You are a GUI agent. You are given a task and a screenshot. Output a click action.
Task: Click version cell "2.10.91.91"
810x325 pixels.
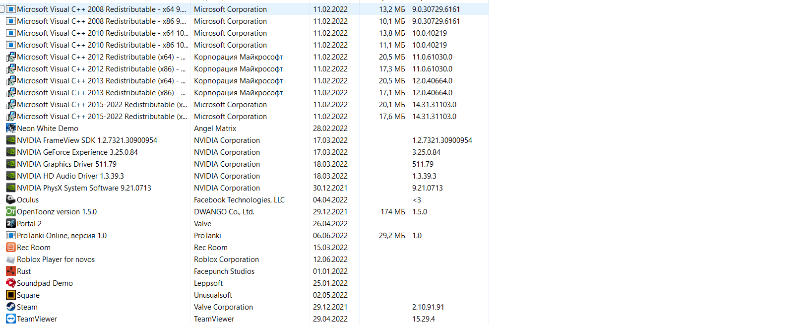[429, 307]
